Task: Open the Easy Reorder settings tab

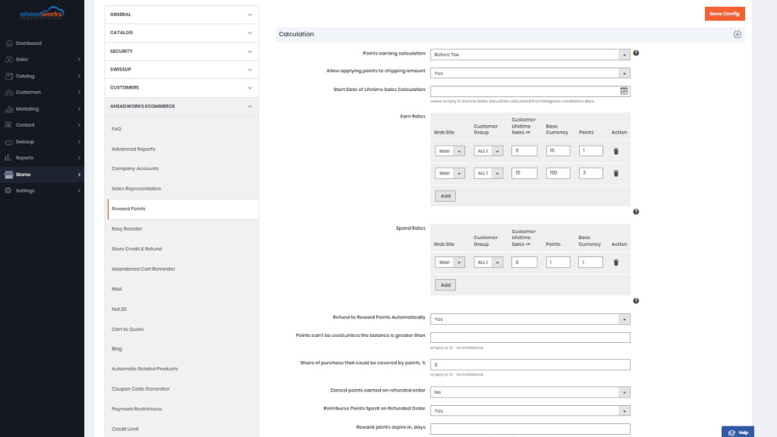Action: [x=127, y=229]
